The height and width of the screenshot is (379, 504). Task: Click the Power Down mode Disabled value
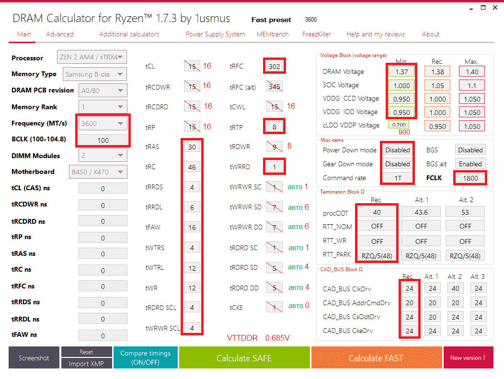coord(398,150)
